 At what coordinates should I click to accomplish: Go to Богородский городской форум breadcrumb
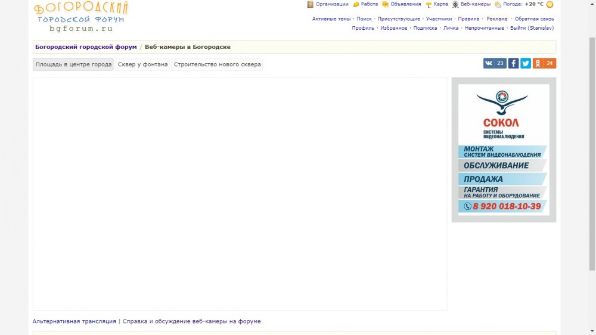(x=86, y=46)
